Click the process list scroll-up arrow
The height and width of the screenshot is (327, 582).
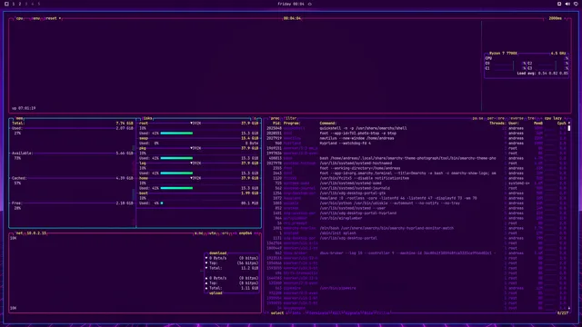pos(569,124)
